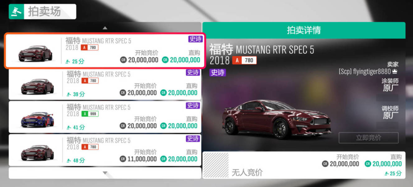Viewport: 413px width, 187px height.
Task: Select the 39分 Mustang listing
Action: (105, 84)
